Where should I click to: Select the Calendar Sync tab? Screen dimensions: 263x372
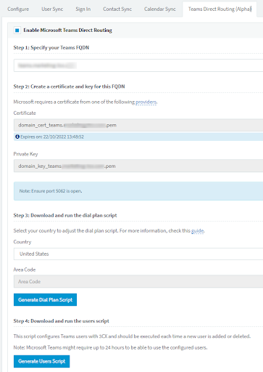pyautogui.click(x=160, y=9)
